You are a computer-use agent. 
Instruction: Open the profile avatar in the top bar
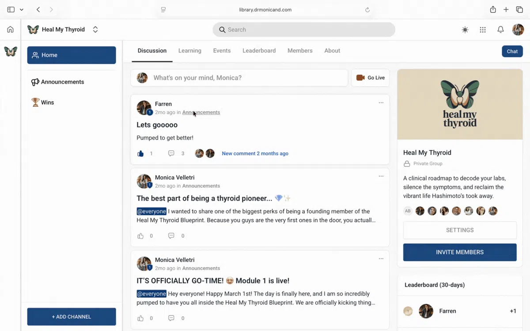tap(518, 30)
